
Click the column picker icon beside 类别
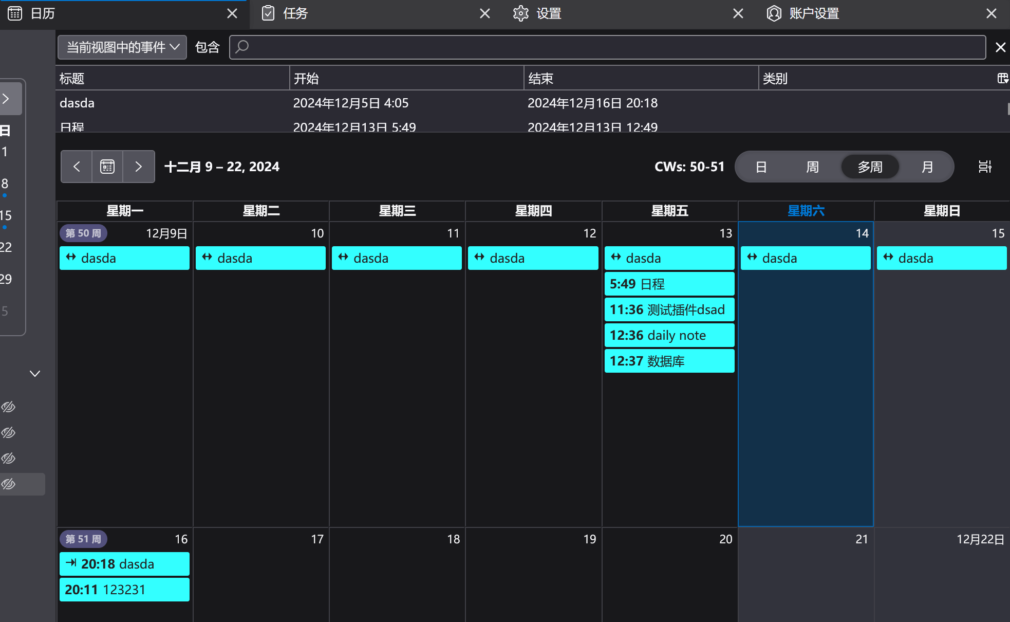[1002, 78]
